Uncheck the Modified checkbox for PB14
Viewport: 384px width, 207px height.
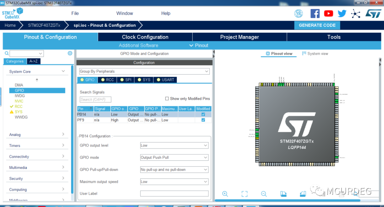coord(203,114)
